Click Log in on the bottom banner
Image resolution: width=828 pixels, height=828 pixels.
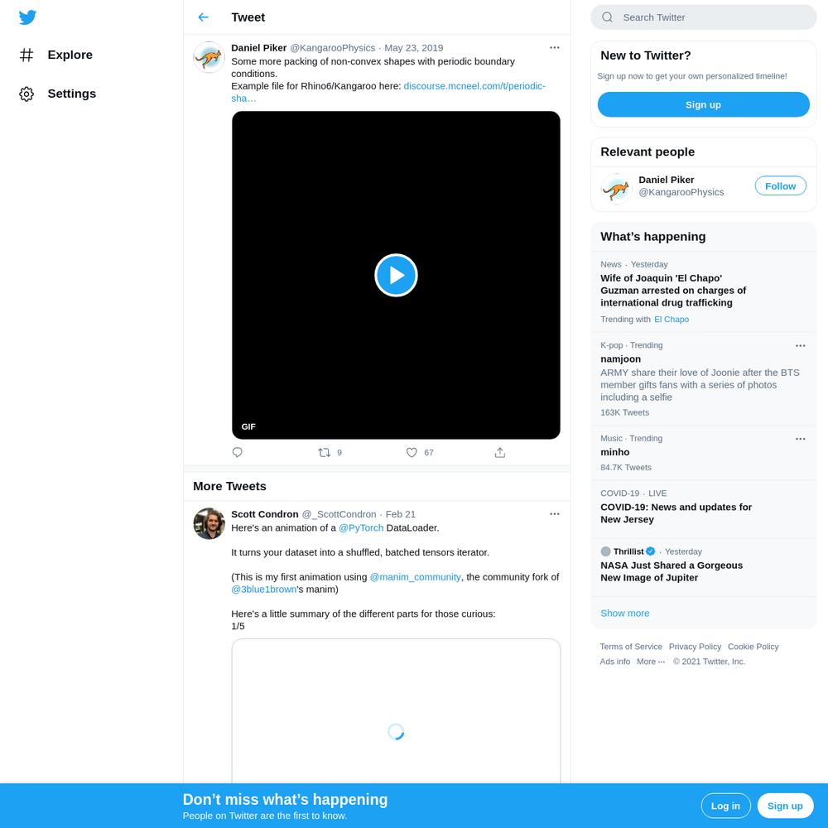tap(725, 806)
